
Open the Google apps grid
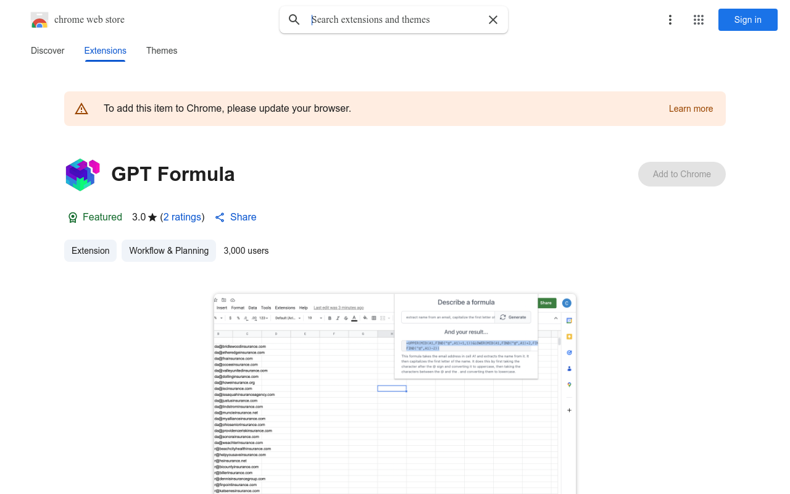pyautogui.click(x=699, y=20)
